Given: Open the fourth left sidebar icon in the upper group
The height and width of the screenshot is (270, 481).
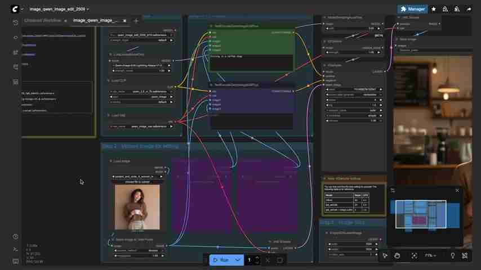Looking at the screenshot, I should (x=16, y=67).
